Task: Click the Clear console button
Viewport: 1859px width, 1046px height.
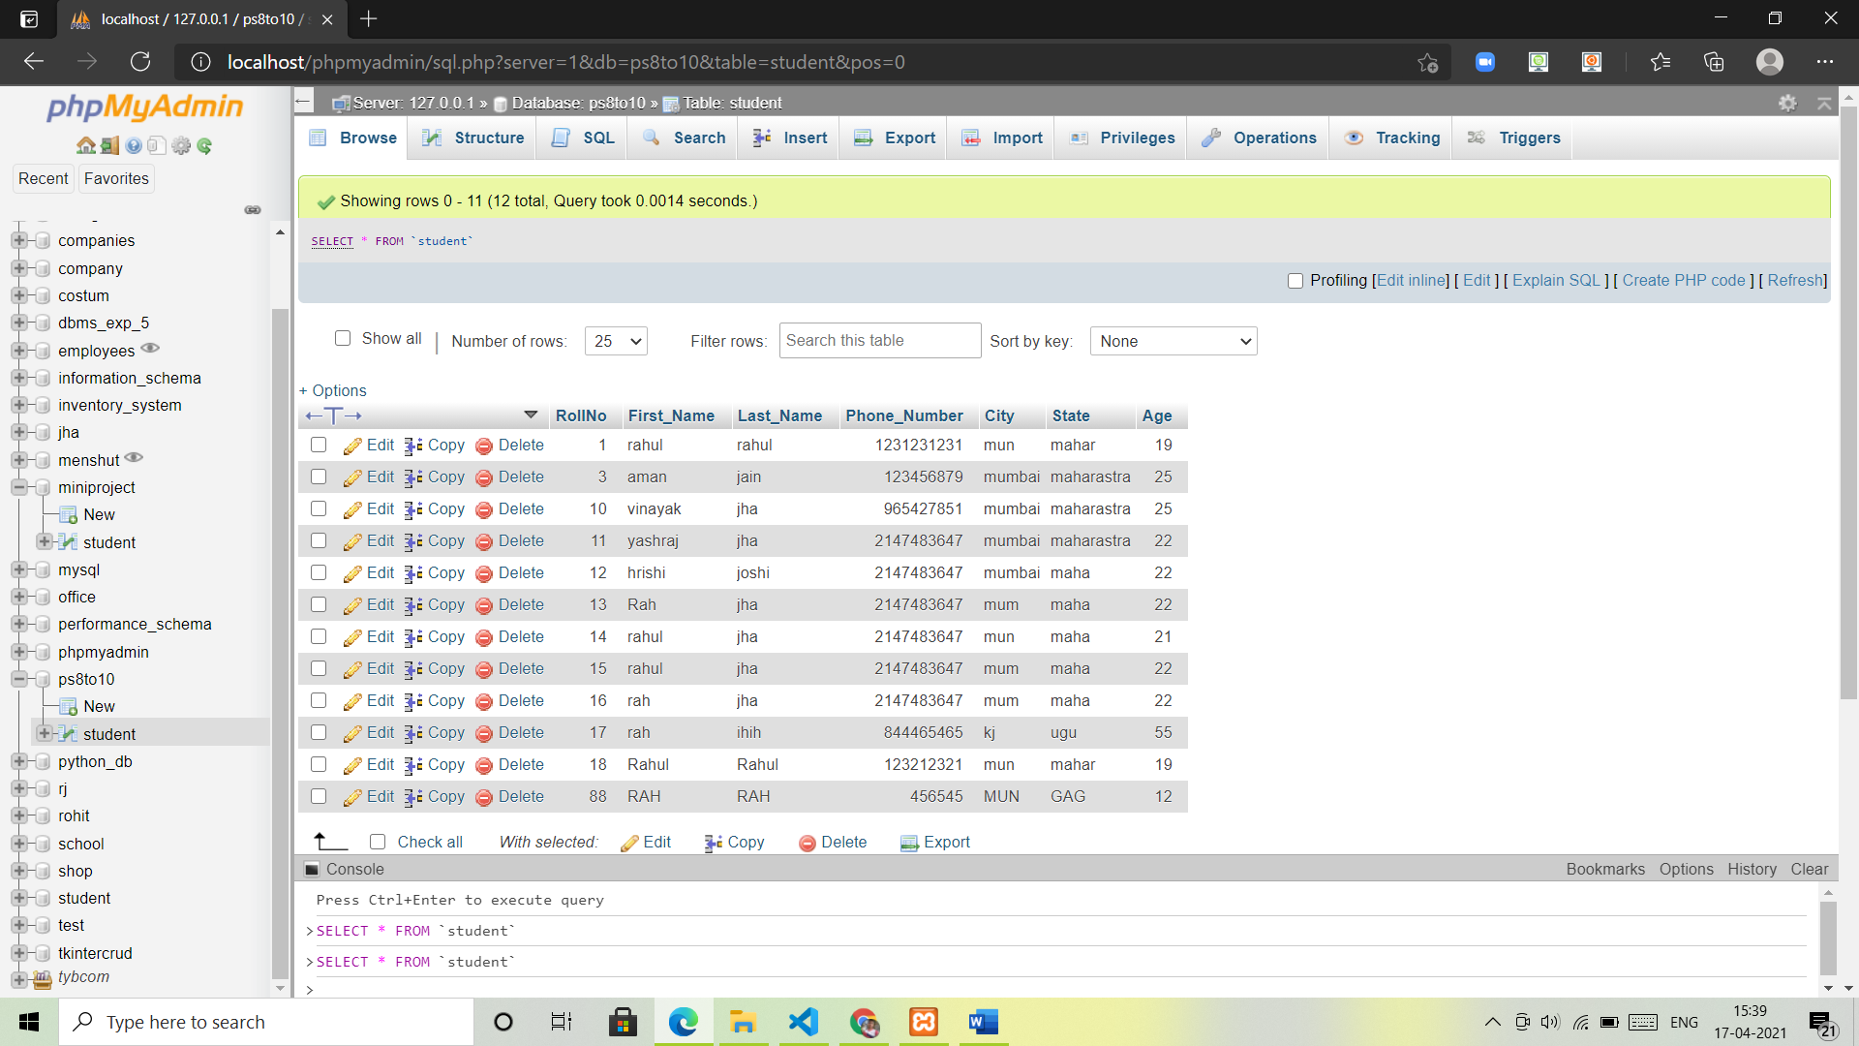Action: coord(1809,869)
